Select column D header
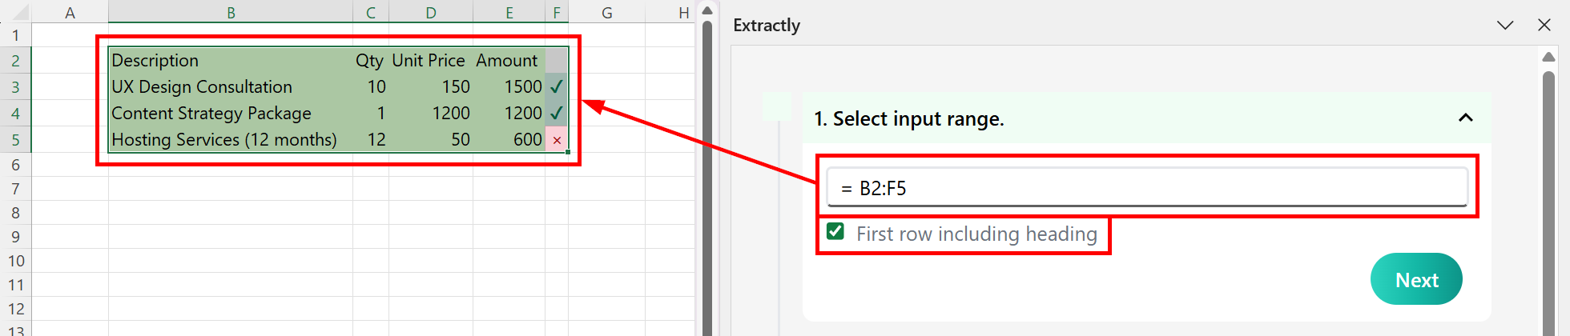Image resolution: width=1570 pixels, height=336 pixels. [x=431, y=12]
